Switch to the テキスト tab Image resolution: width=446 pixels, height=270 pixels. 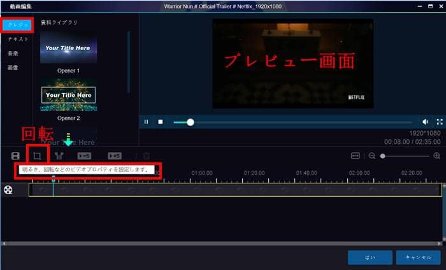pyautogui.click(x=18, y=39)
